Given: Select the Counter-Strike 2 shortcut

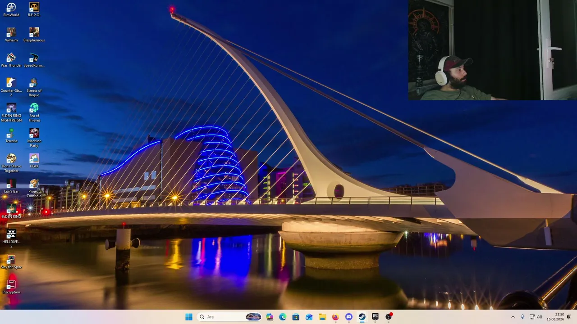Looking at the screenshot, I should coord(11,87).
